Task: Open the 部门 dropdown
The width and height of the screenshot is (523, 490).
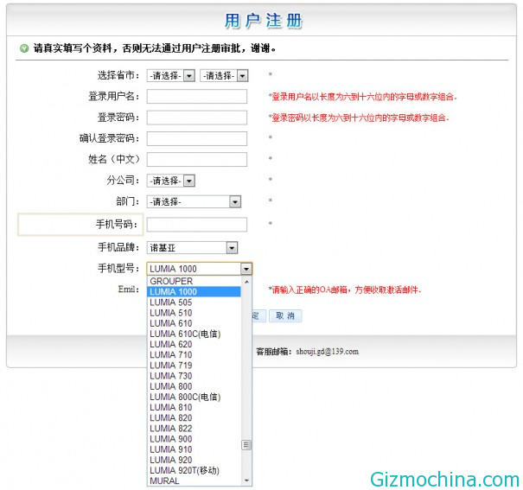Action: (194, 201)
